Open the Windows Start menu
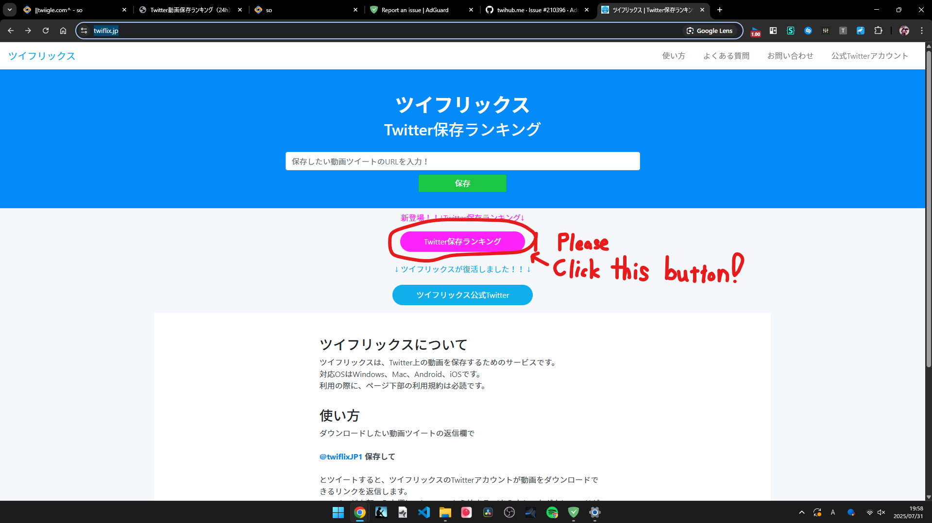 pyautogui.click(x=339, y=512)
